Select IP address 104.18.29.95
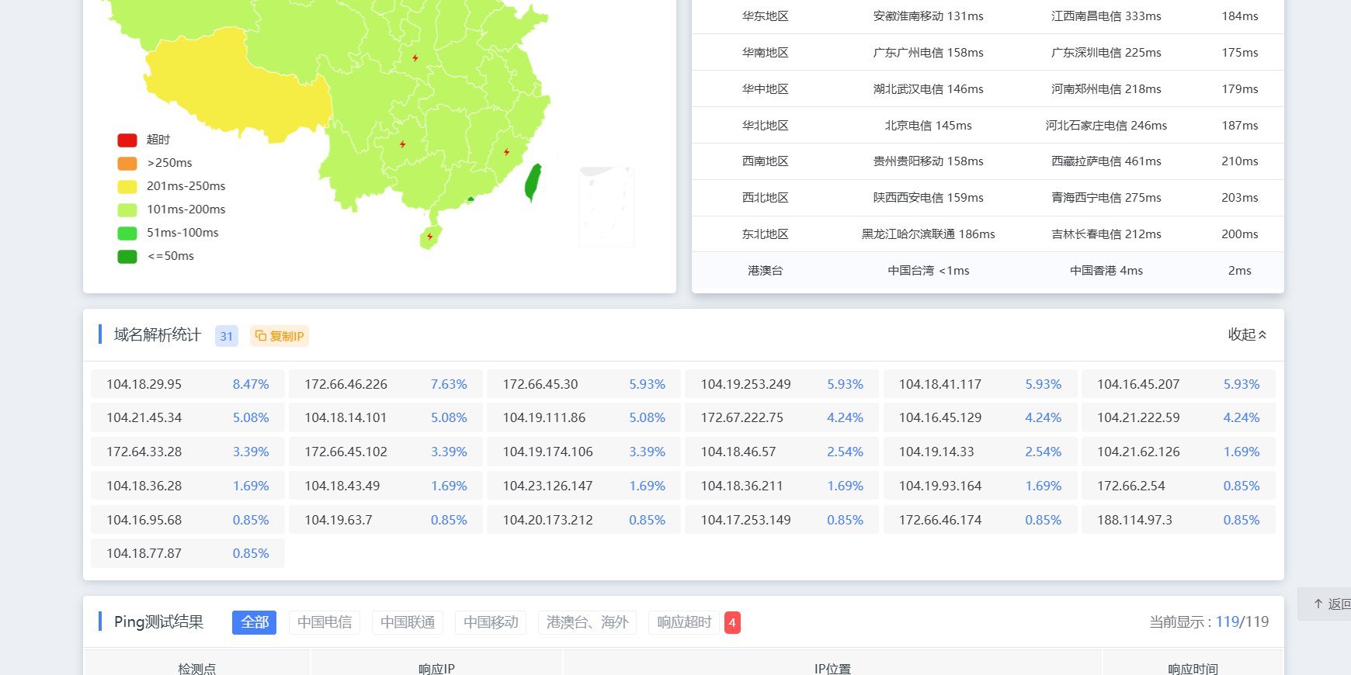This screenshot has width=1351, height=675. click(144, 384)
